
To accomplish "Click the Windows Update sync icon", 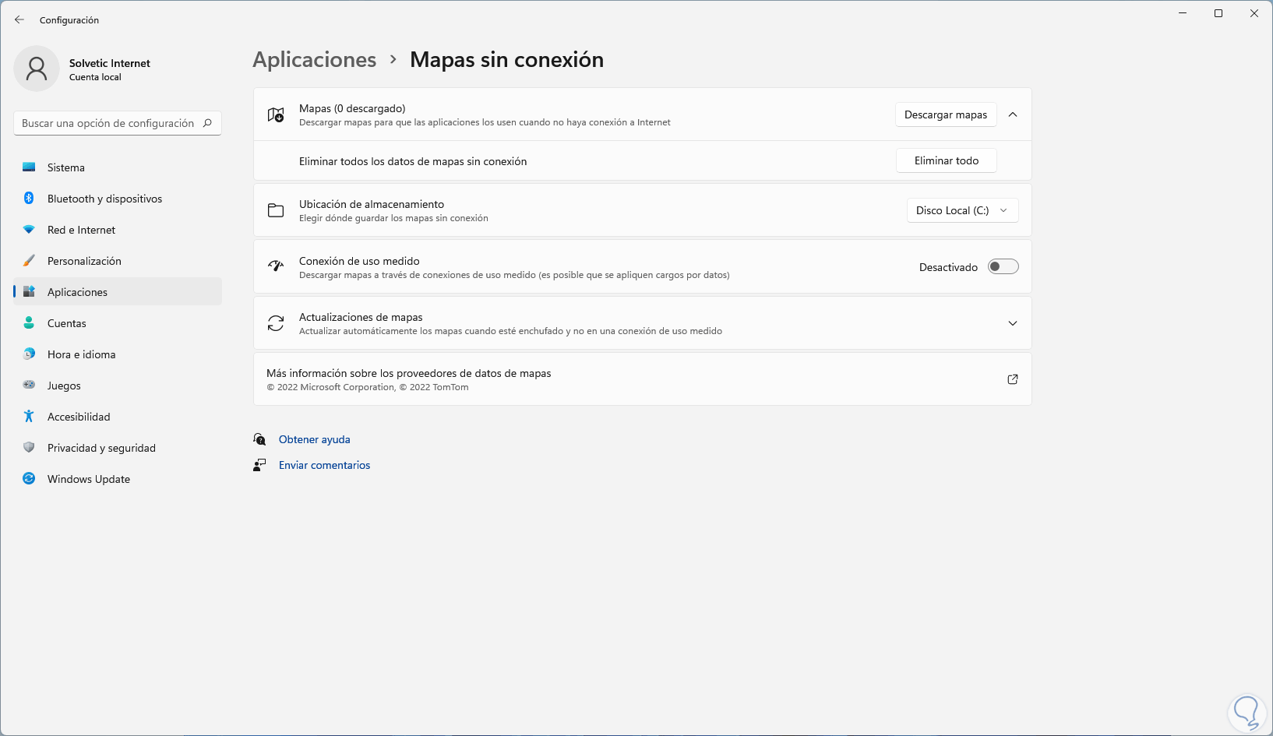I will click(x=29, y=479).
